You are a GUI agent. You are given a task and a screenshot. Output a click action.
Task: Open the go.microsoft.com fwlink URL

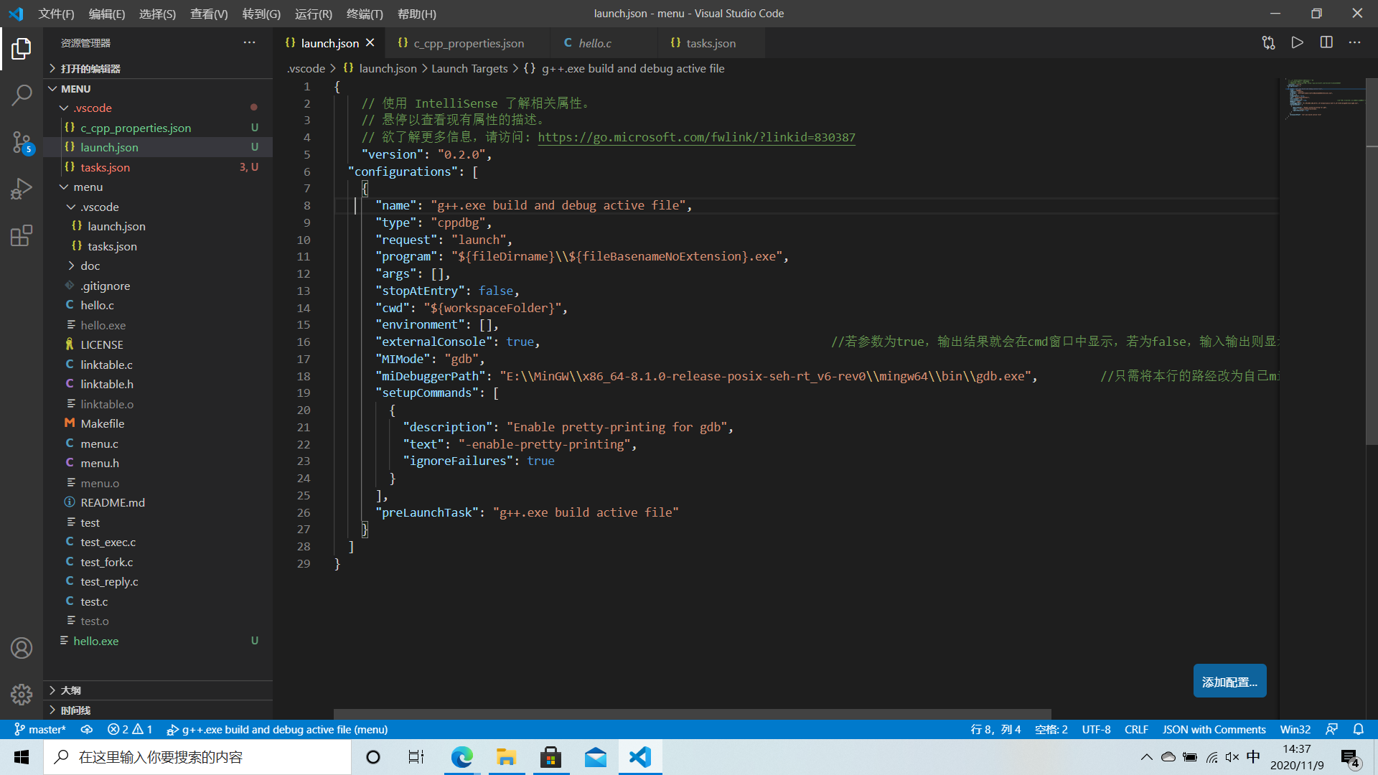pyautogui.click(x=696, y=137)
